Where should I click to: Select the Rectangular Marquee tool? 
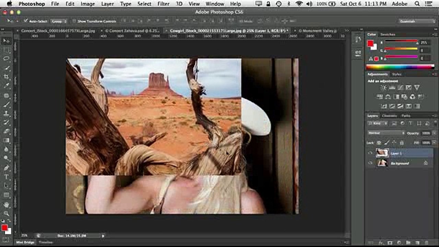point(7,50)
